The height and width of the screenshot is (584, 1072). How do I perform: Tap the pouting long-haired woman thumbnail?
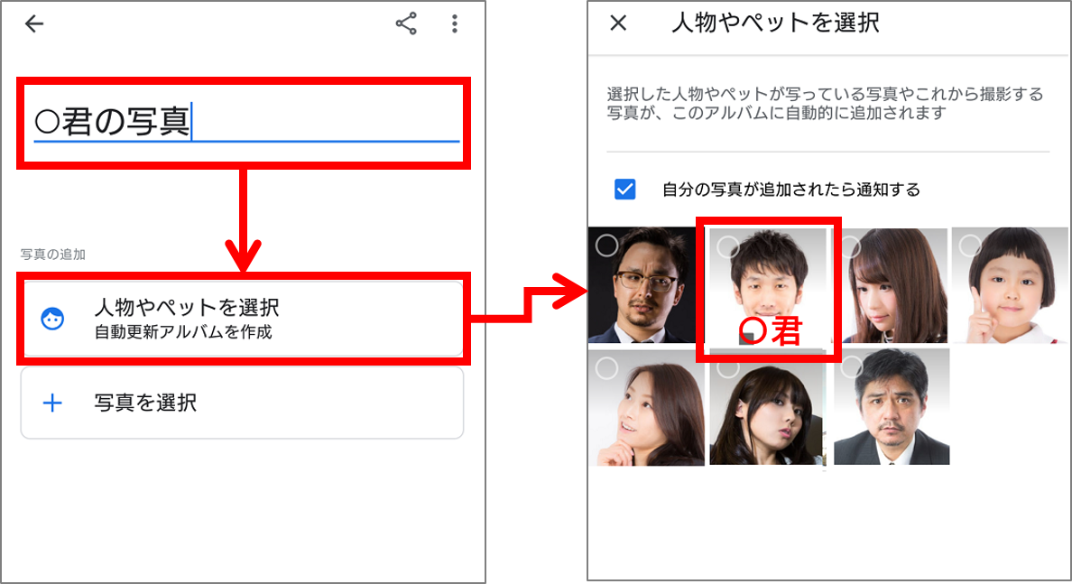pos(768,408)
